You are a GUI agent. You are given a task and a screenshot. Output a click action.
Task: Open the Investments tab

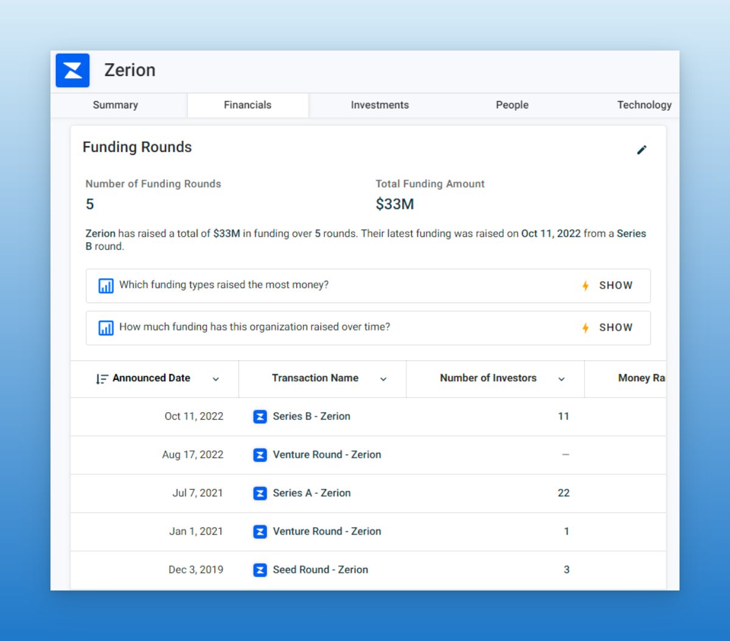pos(380,105)
